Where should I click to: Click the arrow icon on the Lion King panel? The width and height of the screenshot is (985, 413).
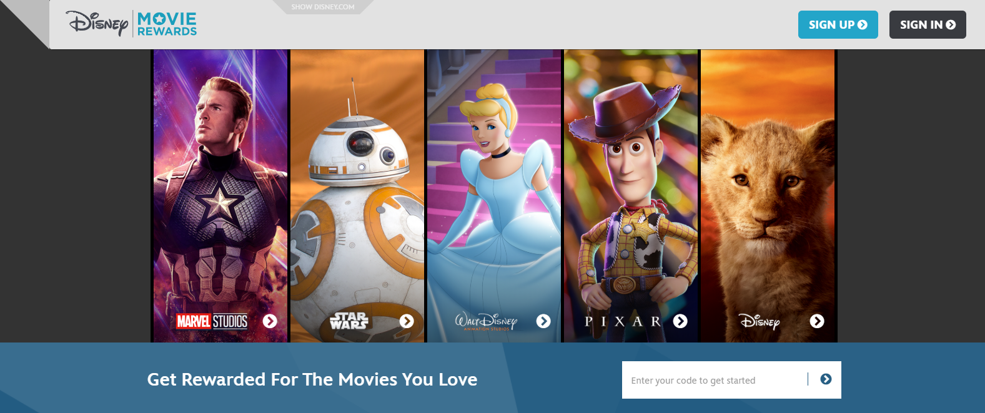point(817,321)
